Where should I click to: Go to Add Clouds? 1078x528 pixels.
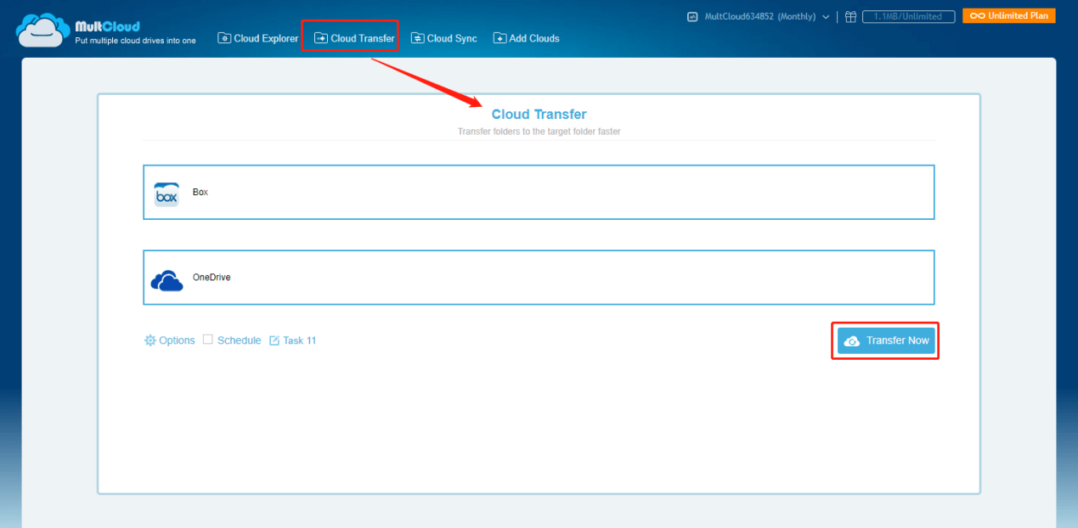(527, 38)
